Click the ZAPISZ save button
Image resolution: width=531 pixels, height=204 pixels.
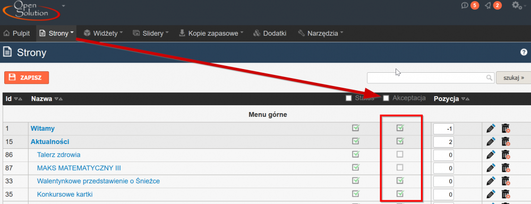click(x=27, y=78)
